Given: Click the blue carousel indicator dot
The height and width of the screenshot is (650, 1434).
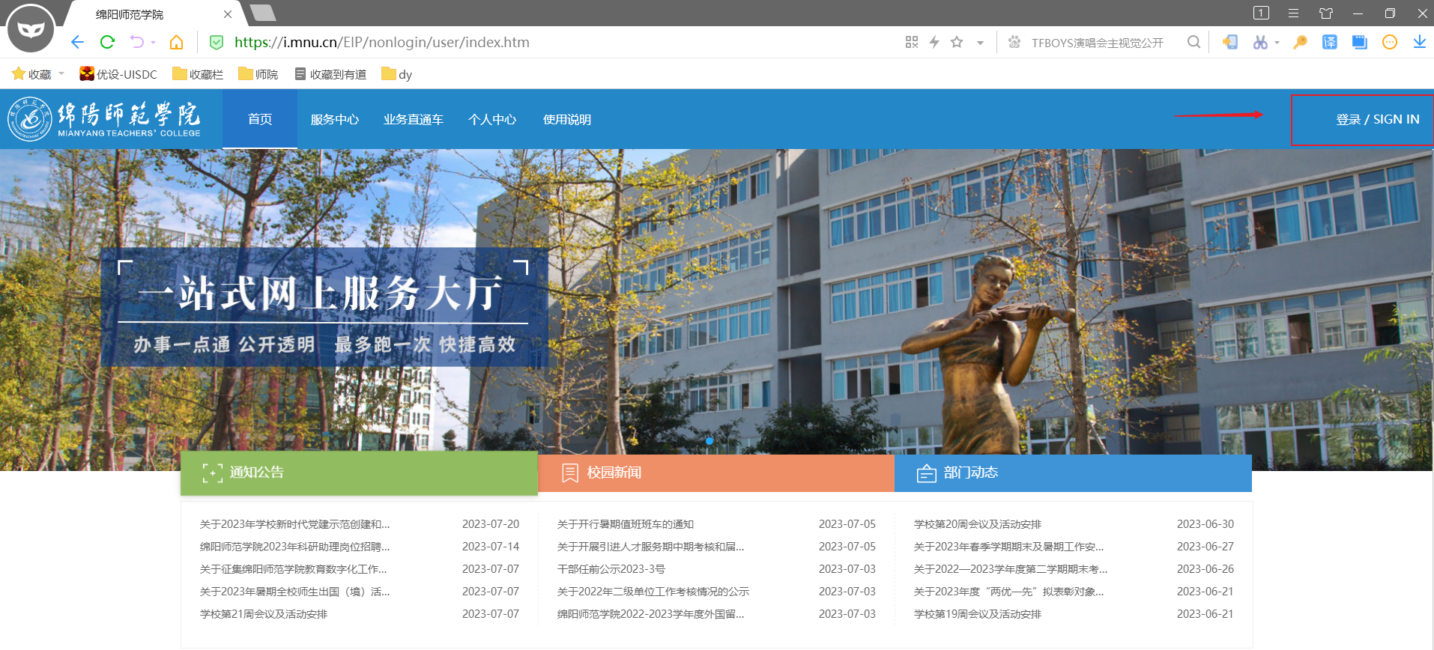Looking at the screenshot, I should pos(710,441).
